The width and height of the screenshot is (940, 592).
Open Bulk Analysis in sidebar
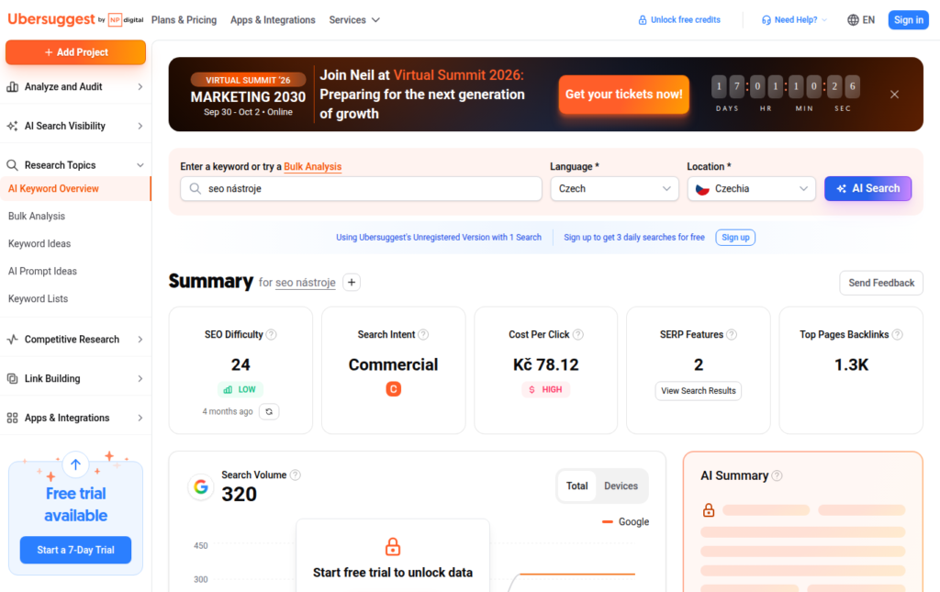click(37, 217)
